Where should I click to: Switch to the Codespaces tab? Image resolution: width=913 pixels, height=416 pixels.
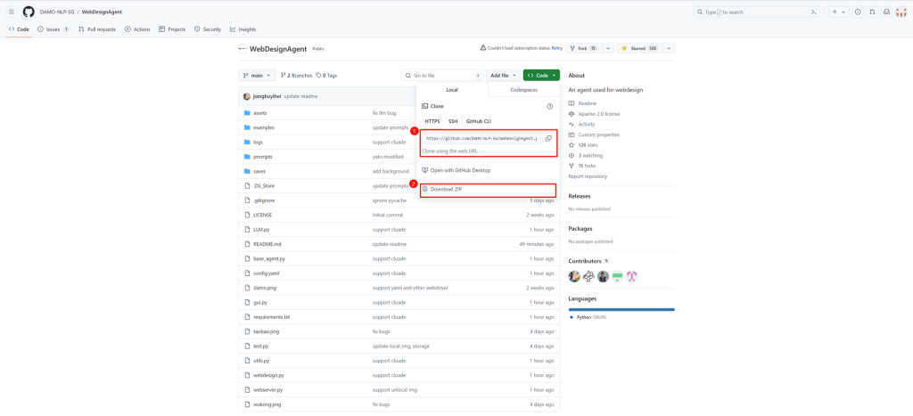coord(523,90)
